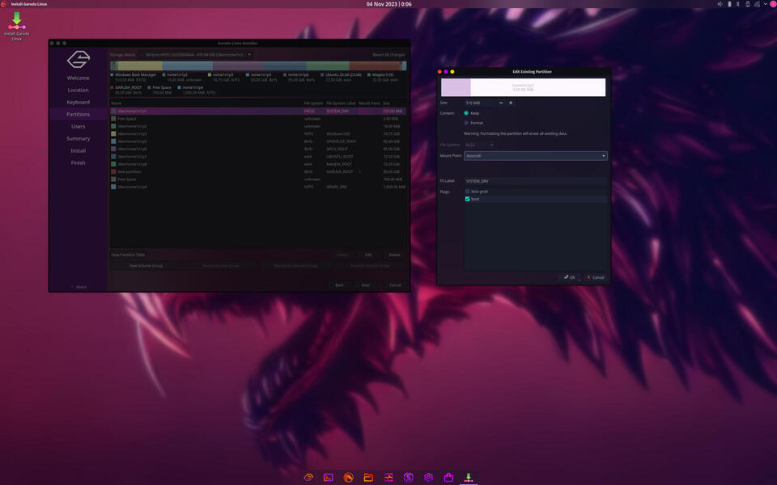This screenshot has width=777, height=485.
Task: Go to the Finish step in installer sidebar
Action: (79, 162)
